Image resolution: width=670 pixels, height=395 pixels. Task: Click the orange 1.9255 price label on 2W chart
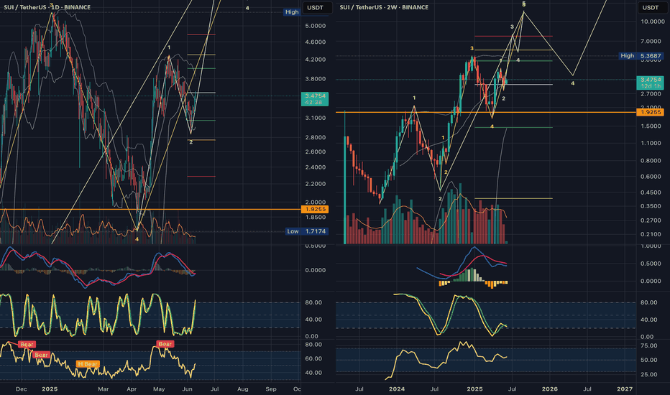(650, 112)
